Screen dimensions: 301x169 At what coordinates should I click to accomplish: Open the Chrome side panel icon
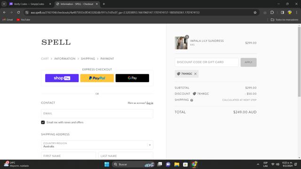[x=282, y=13]
